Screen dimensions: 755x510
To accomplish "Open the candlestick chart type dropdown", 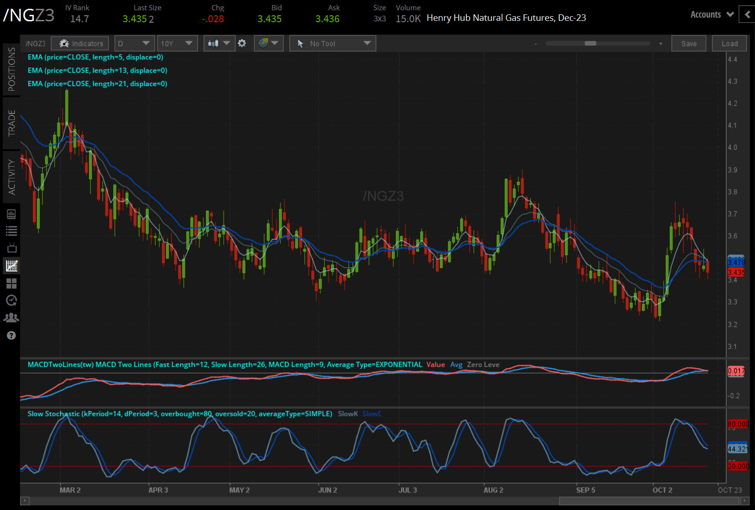I will point(219,44).
